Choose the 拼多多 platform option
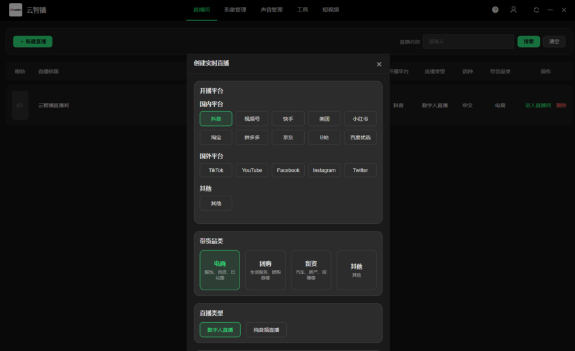The height and width of the screenshot is (351, 575). click(x=252, y=137)
